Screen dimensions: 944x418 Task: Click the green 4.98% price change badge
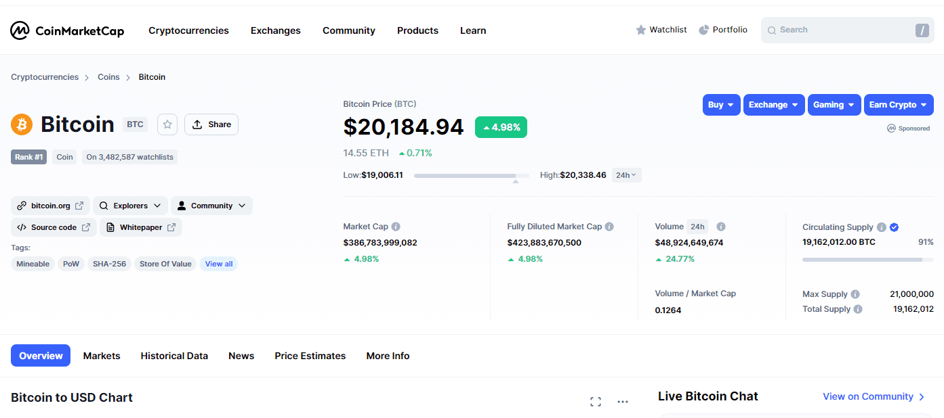pos(501,127)
